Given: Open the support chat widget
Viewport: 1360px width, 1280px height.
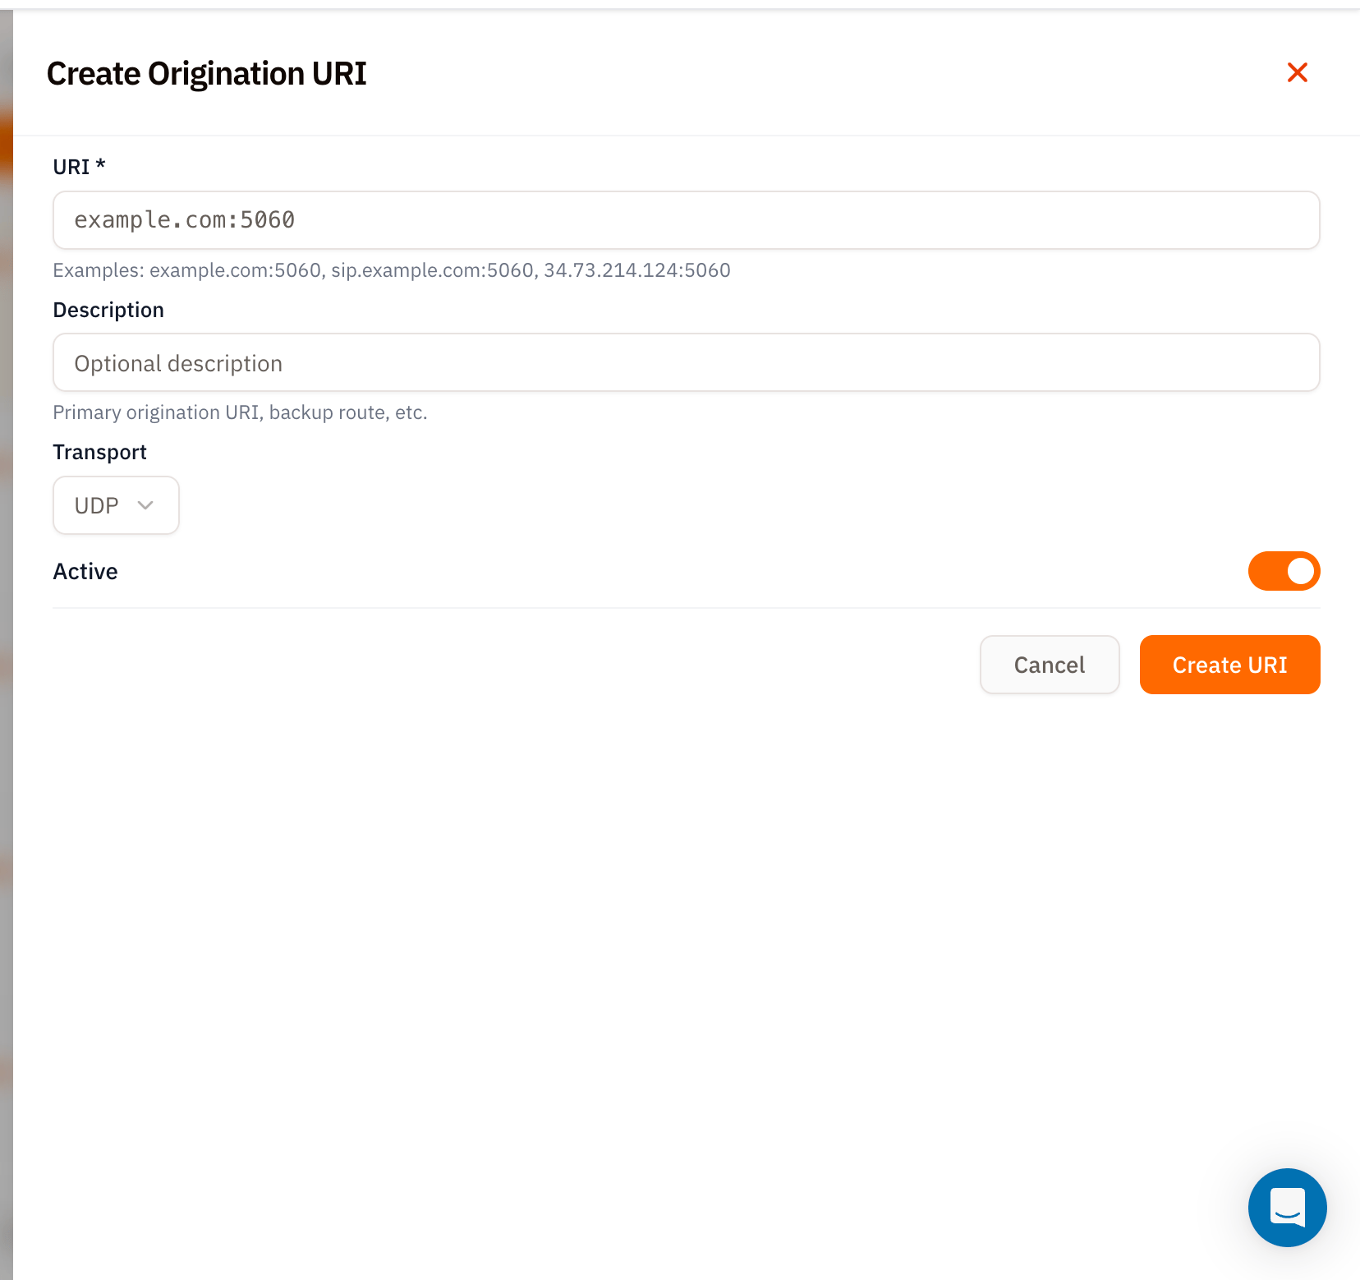Looking at the screenshot, I should 1287,1207.
